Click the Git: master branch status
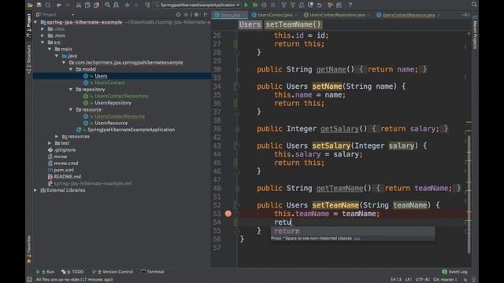The height and width of the screenshot is (283, 504). pyautogui.click(x=445, y=280)
